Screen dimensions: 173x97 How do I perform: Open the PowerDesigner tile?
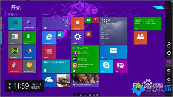click(x=29, y=52)
